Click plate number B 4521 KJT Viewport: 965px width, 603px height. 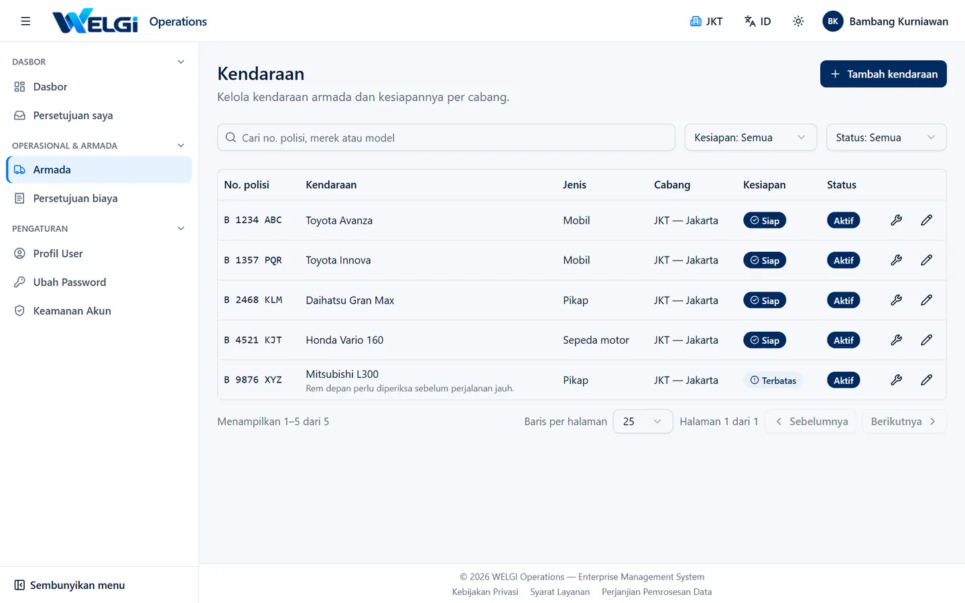(x=253, y=340)
